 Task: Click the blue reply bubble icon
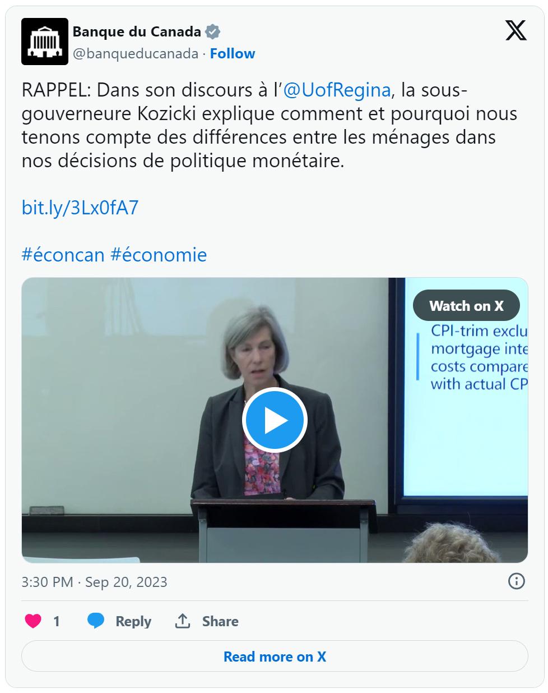coord(96,621)
